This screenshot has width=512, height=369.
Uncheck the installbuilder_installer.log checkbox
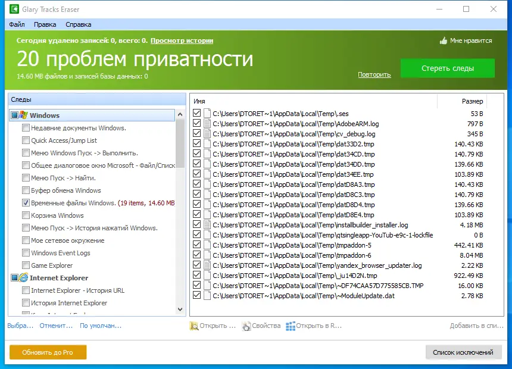tap(196, 224)
